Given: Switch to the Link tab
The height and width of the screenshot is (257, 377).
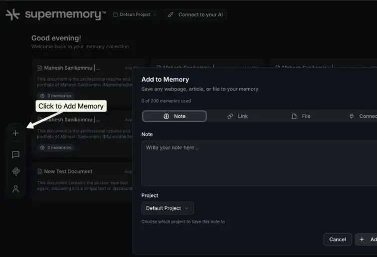Looking at the screenshot, I should [x=237, y=116].
